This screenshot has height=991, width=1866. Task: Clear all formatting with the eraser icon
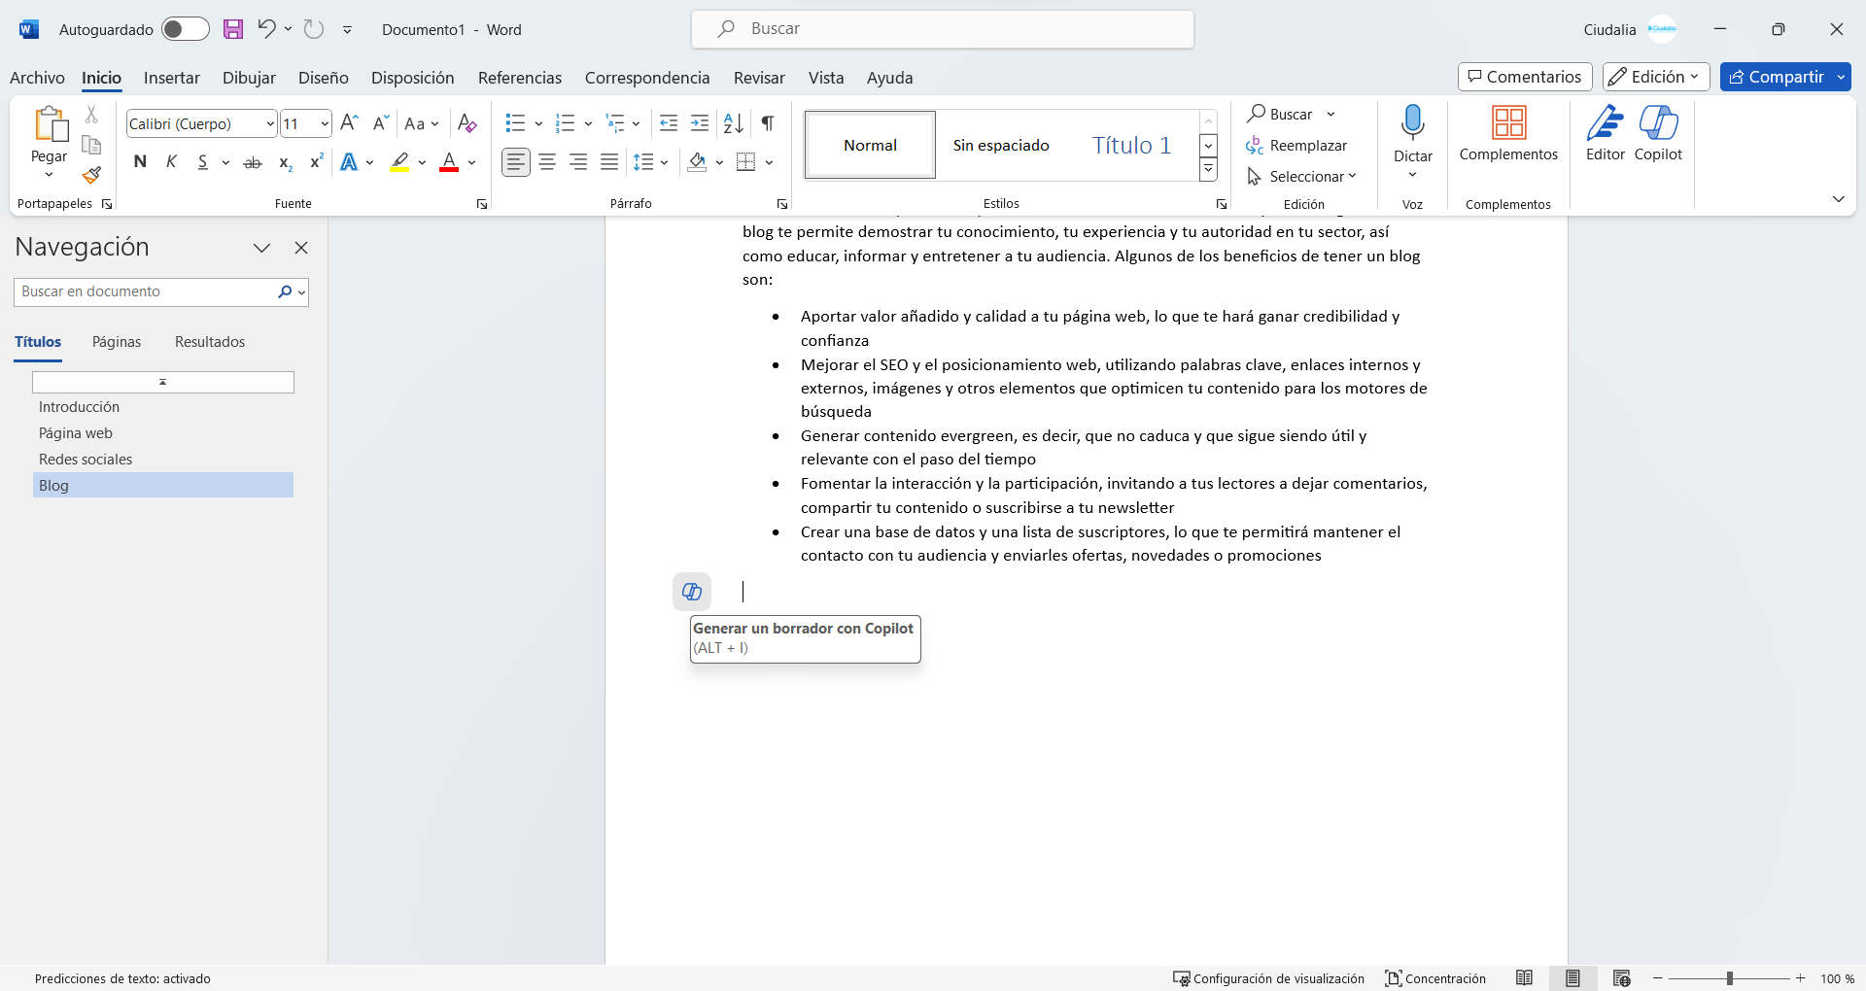[x=467, y=123]
